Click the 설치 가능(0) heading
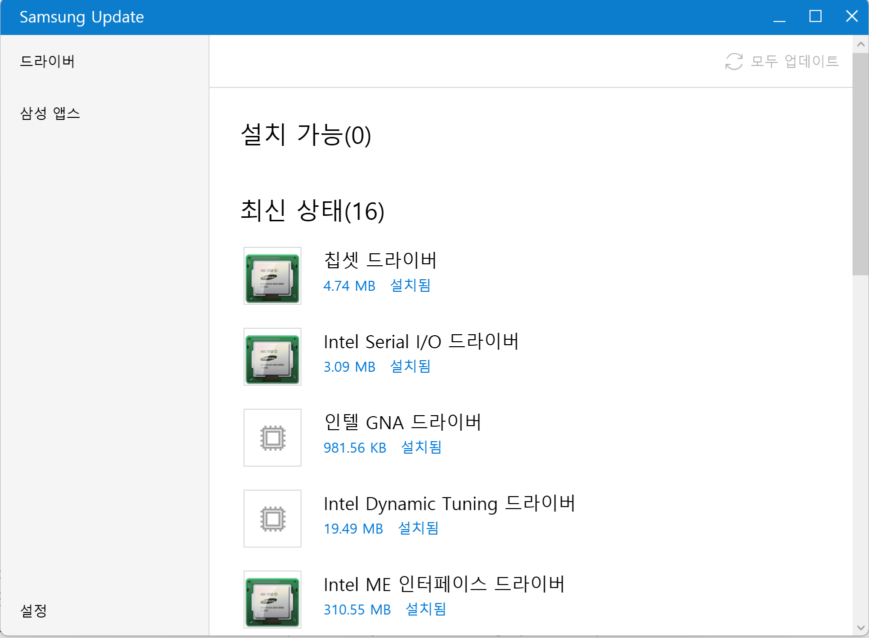Image resolution: width=869 pixels, height=638 pixels. pyautogui.click(x=306, y=135)
